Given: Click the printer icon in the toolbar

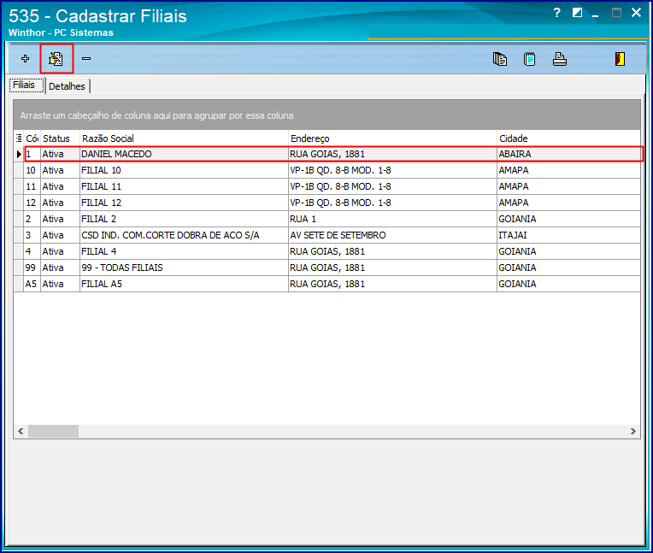Looking at the screenshot, I should point(560,59).
